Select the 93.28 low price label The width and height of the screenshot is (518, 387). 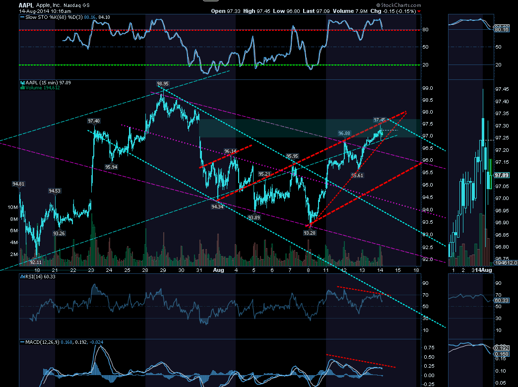[x=310, y=233]
